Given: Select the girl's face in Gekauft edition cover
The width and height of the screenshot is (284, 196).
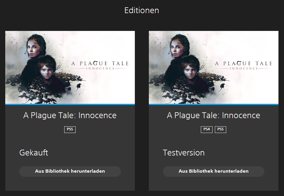Looking at the screenshot, I should 33,50.
